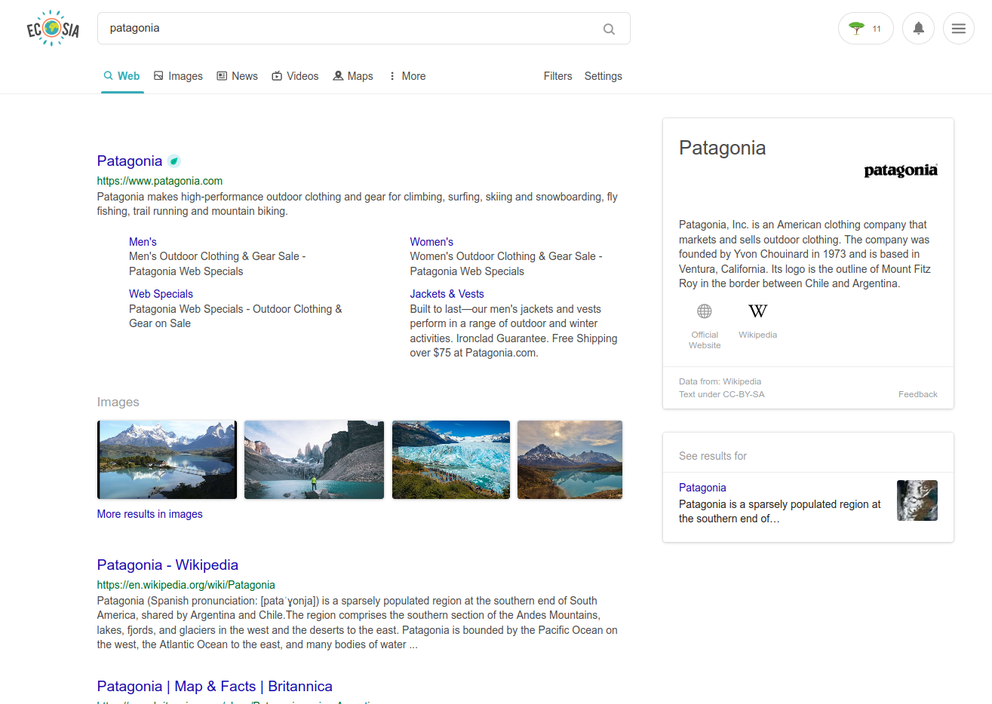Screen dimensions: 992x704
Task: Switch to the Videos tab
Action: pos(295,76)
